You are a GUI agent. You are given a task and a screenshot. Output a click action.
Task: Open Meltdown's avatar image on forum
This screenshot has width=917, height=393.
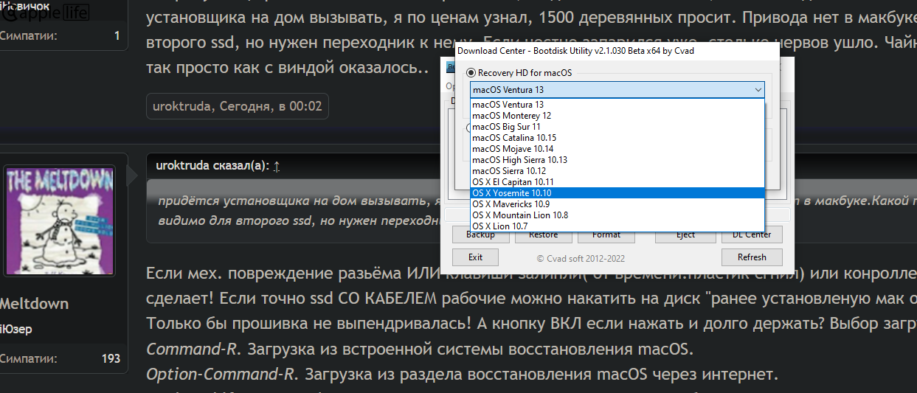(60, 221)
